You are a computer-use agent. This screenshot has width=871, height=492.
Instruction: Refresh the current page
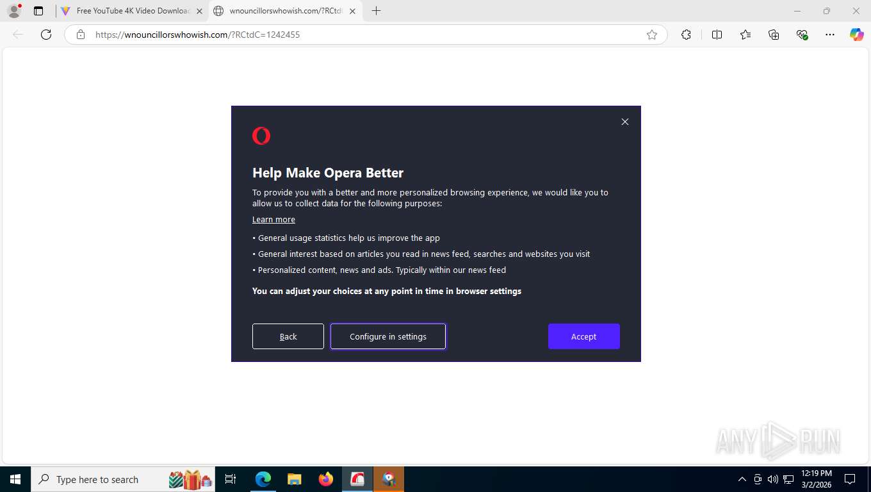pos(46,35)
